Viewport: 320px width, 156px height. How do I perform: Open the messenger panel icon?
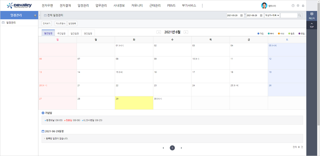point(312,15)
